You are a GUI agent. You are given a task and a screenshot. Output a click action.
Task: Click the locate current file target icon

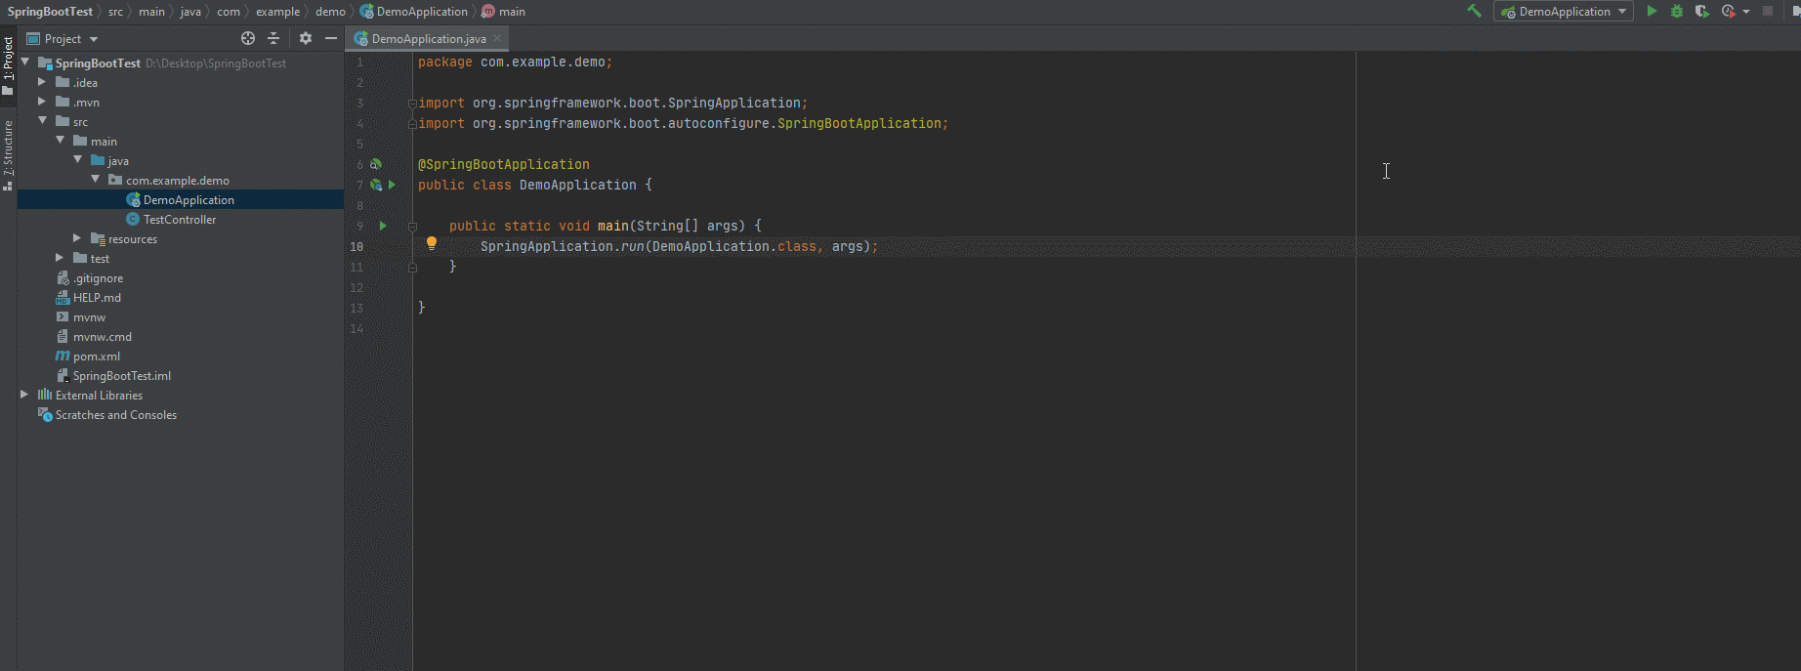248,38
